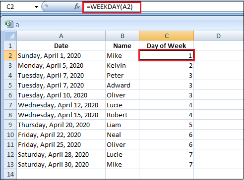Select the cell containing Kelvin
Viewport: 244px width, 180px height.
tap(122, 65)
